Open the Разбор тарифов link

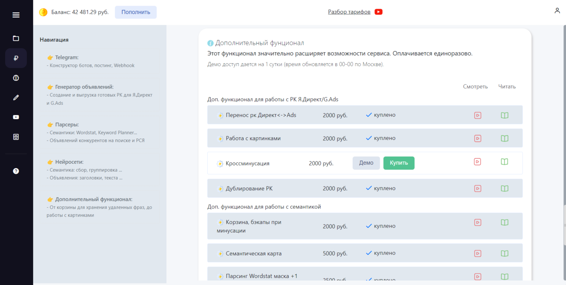(349, 12)
